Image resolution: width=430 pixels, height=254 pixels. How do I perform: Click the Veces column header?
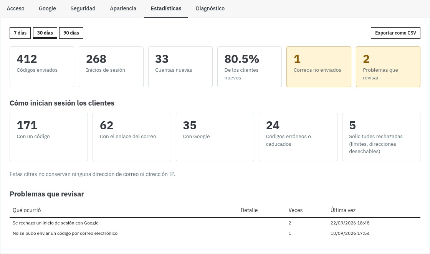pyautogui.click(x=295, y=210)
